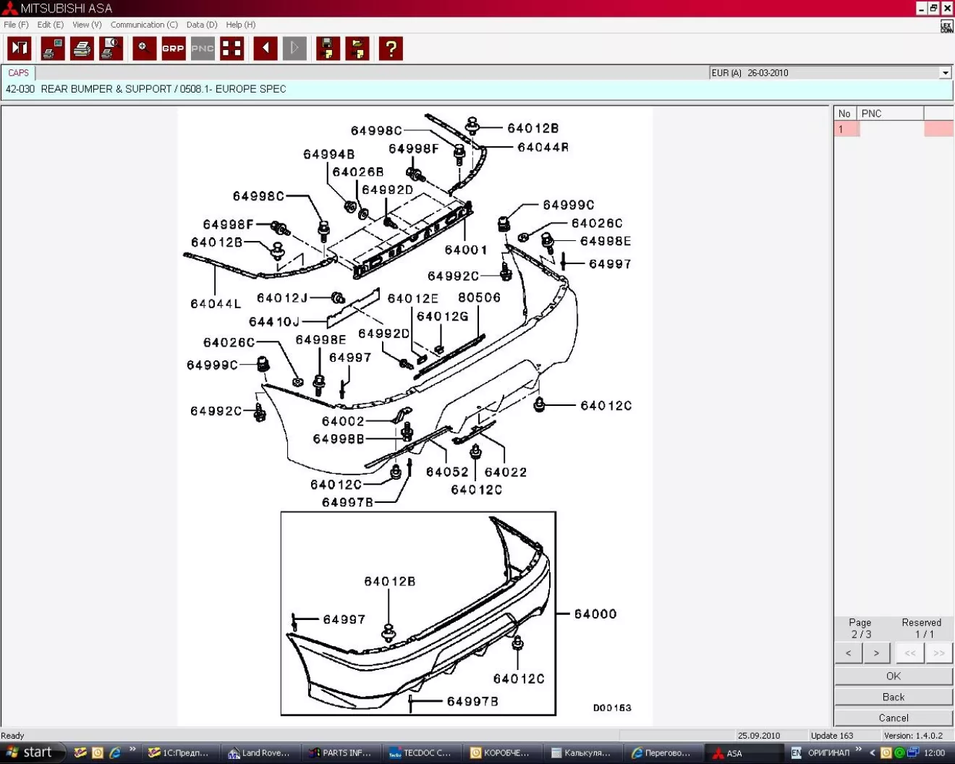The height and width of the screenshot is (764, 955).
Task: Click the exit door toolbar icon
Action: click(20, 48)
